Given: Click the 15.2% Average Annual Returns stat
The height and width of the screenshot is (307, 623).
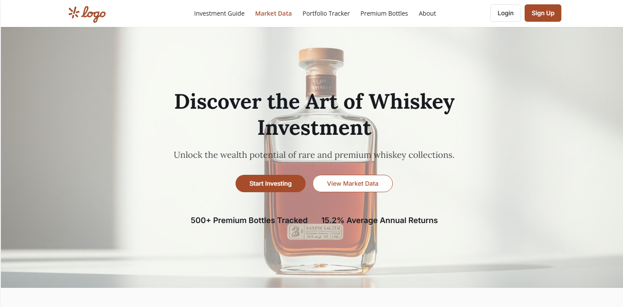Looking at the screenshot, I should coord(380,220).
